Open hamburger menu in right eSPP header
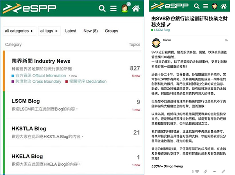The height and width of the screenshot is (175, 235). pyautogui.click(x=206, y=6)
